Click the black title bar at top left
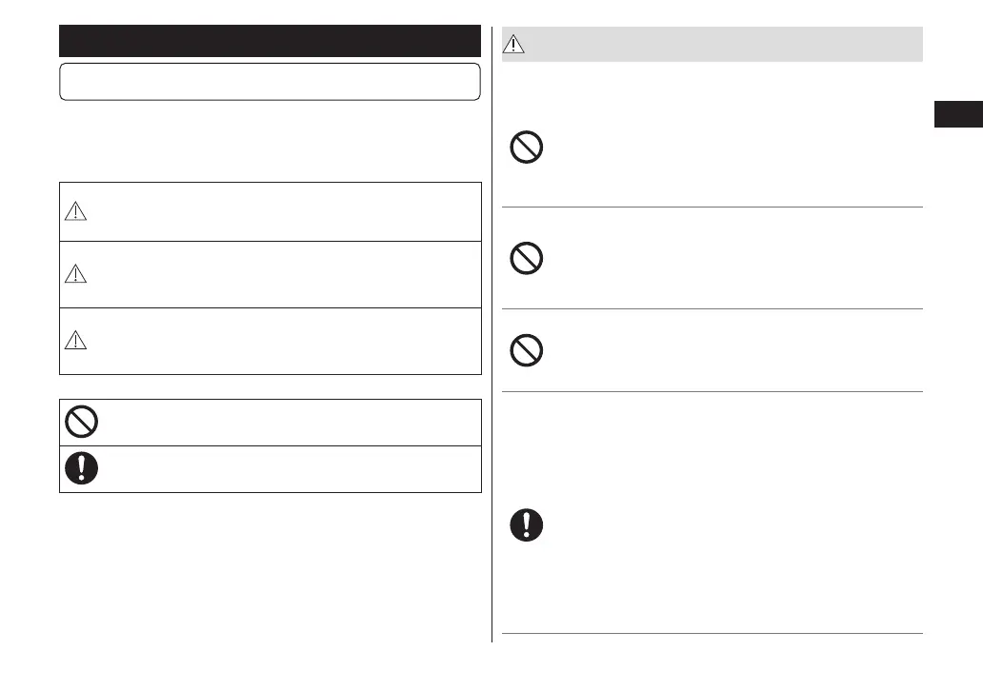Viewport: 983px width, 691px height. tap(270, 41)
